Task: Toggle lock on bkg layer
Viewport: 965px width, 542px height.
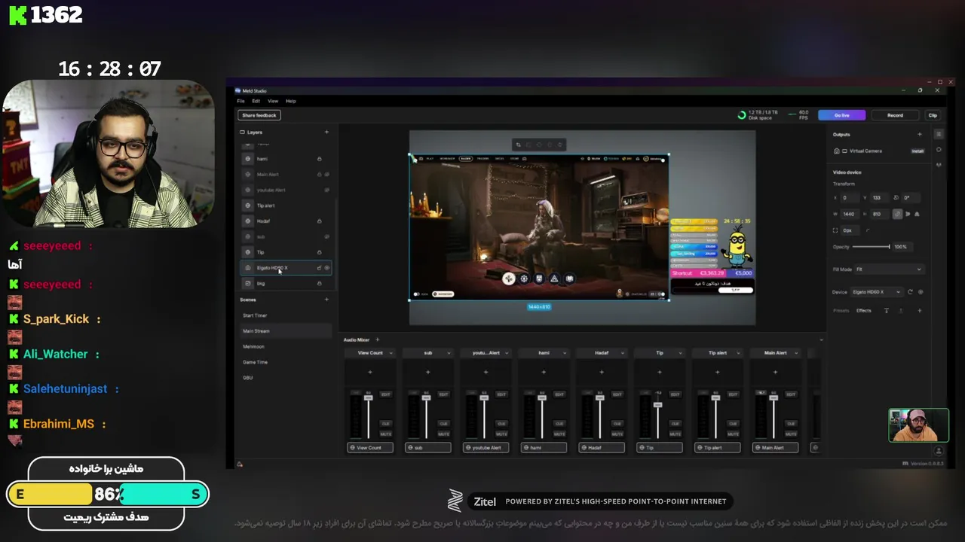Action: pos(320,284)
